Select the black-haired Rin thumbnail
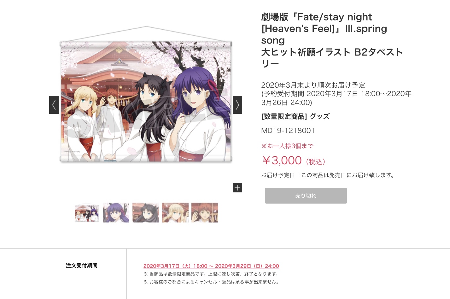The image size is (450, 299). [146, 213]
